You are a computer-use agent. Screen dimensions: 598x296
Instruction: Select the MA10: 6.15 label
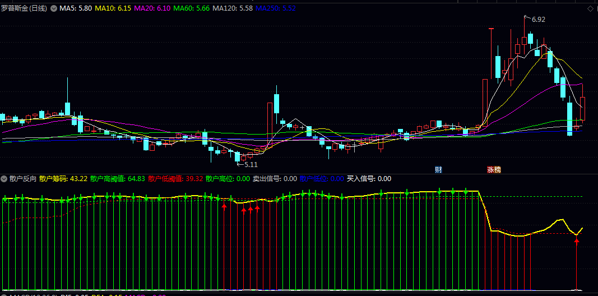[113, 8]
